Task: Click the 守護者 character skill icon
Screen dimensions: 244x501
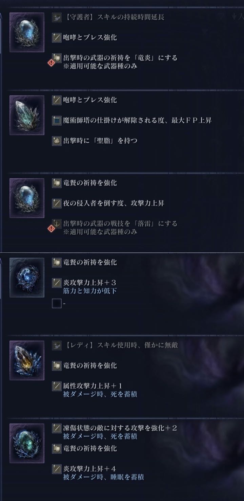Action: (57, 17)
